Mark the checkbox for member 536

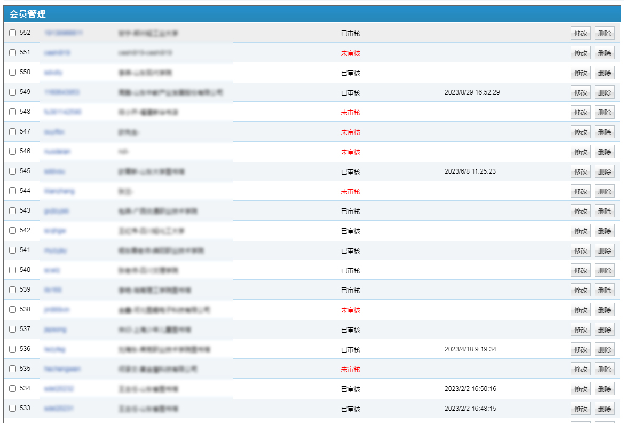tap(13, 349)
